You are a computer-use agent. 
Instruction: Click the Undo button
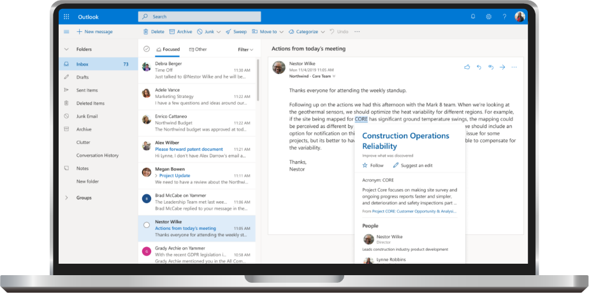[339, 32]
